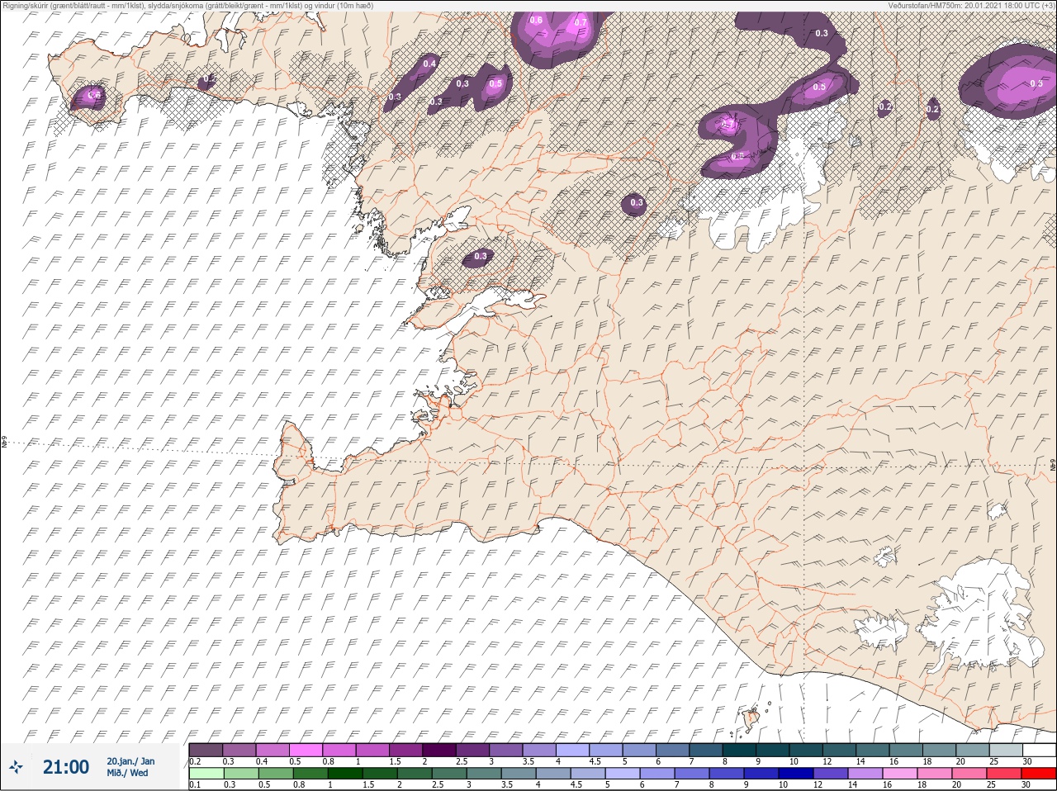Select the 'Mið./ Wed' weekday text

pos(127,773)
